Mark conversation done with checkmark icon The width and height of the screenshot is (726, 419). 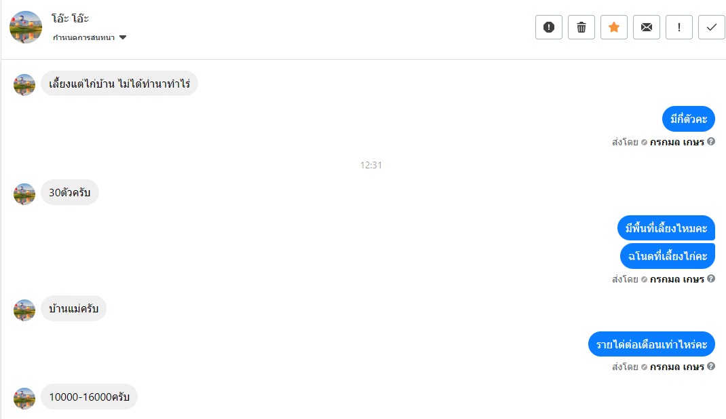[712, 27]
